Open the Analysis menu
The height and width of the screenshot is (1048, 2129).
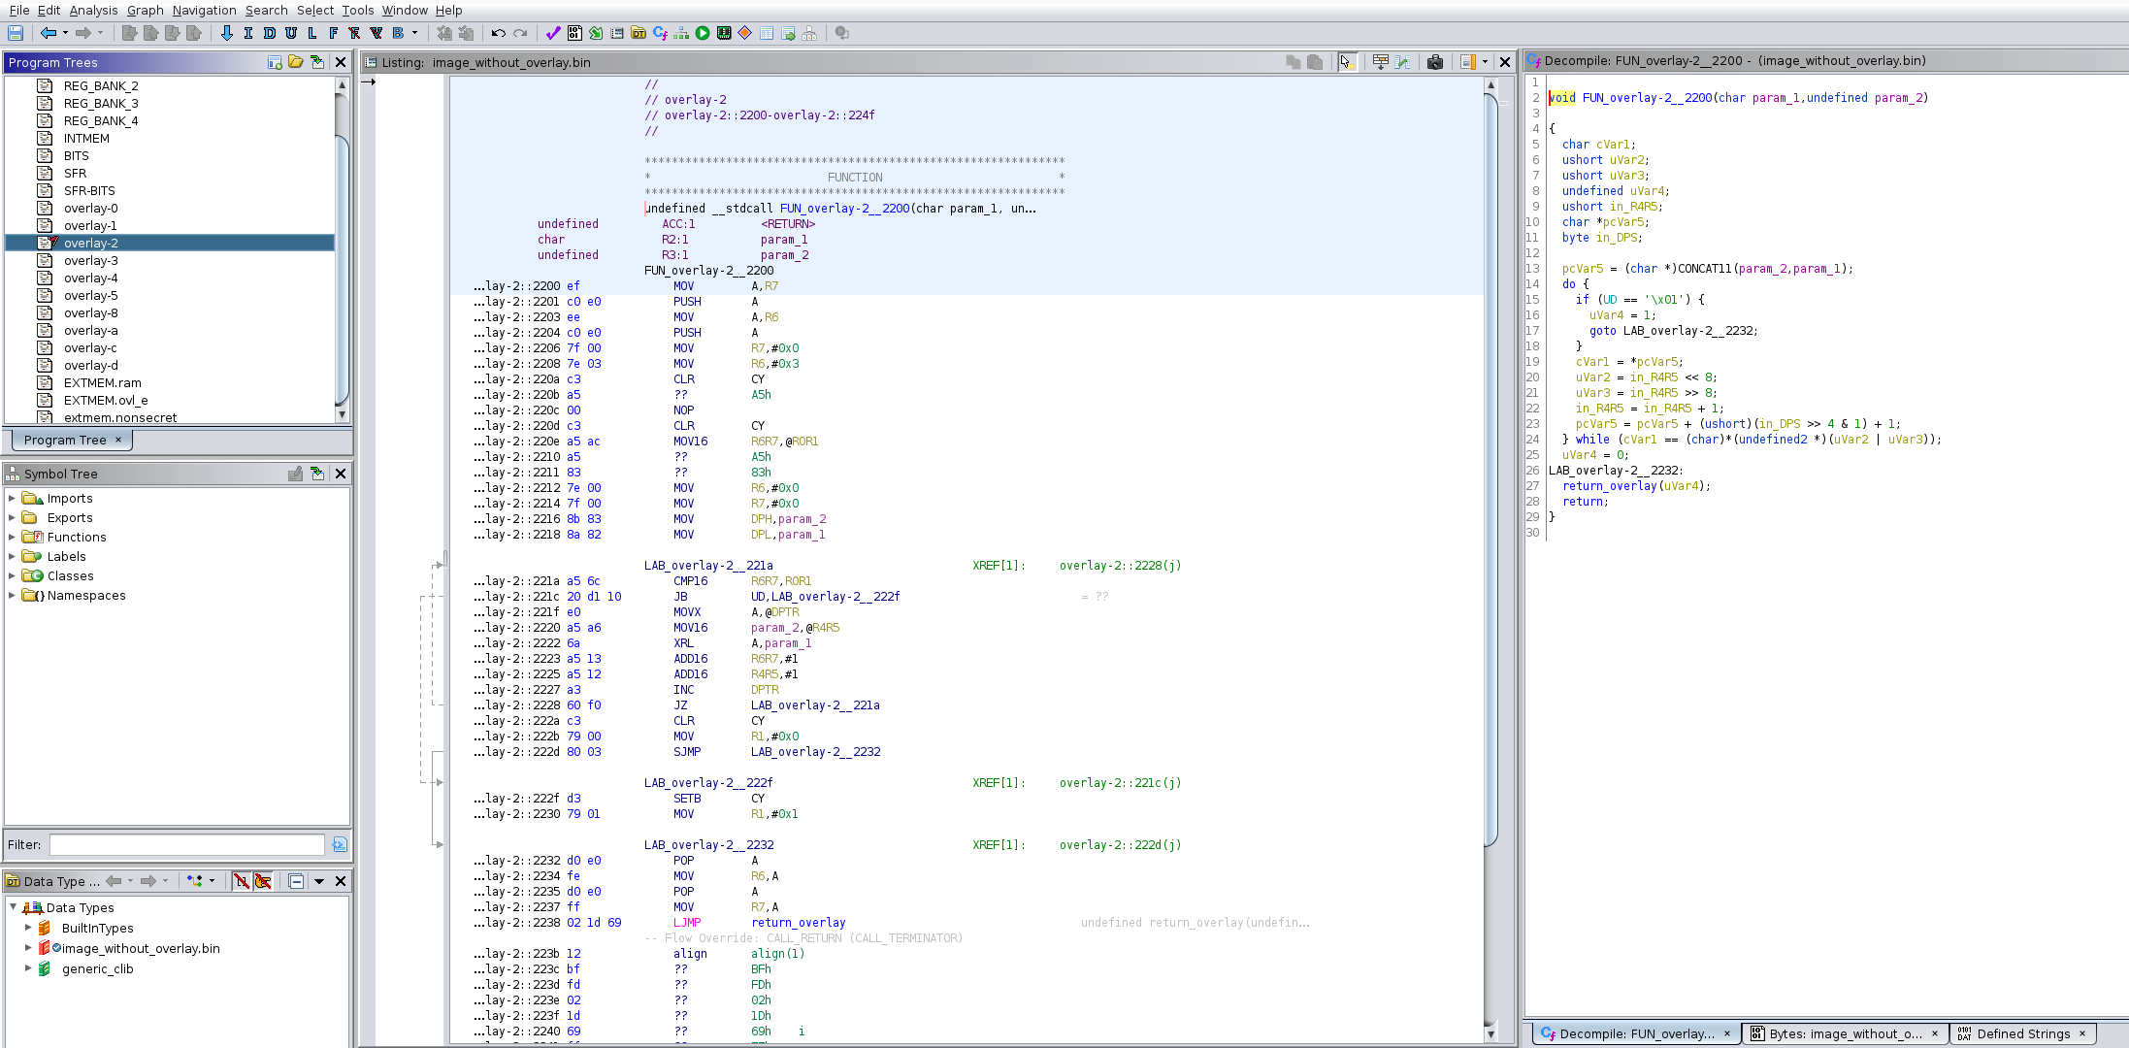click(93, 10)
